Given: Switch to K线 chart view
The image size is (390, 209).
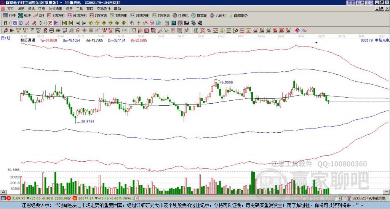Looking at the screenshot, I should [38, 15].
